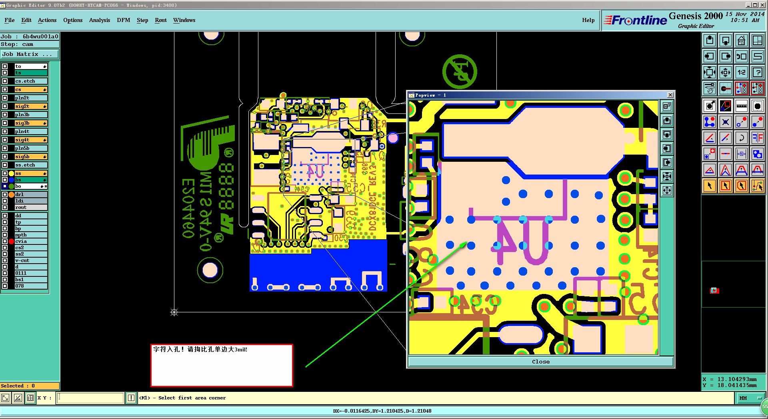Select the blue connected-dots net tool icon
Screen dimensions: 768x419
710,122
